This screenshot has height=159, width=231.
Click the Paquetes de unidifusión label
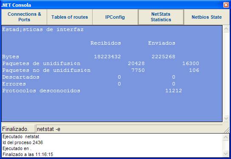click(41, 63)
